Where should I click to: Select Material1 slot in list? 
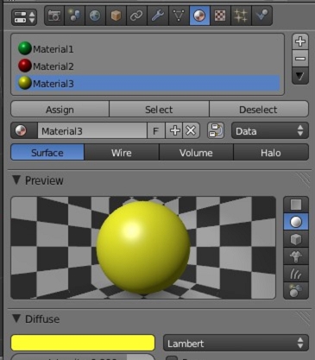pos(148,49)
